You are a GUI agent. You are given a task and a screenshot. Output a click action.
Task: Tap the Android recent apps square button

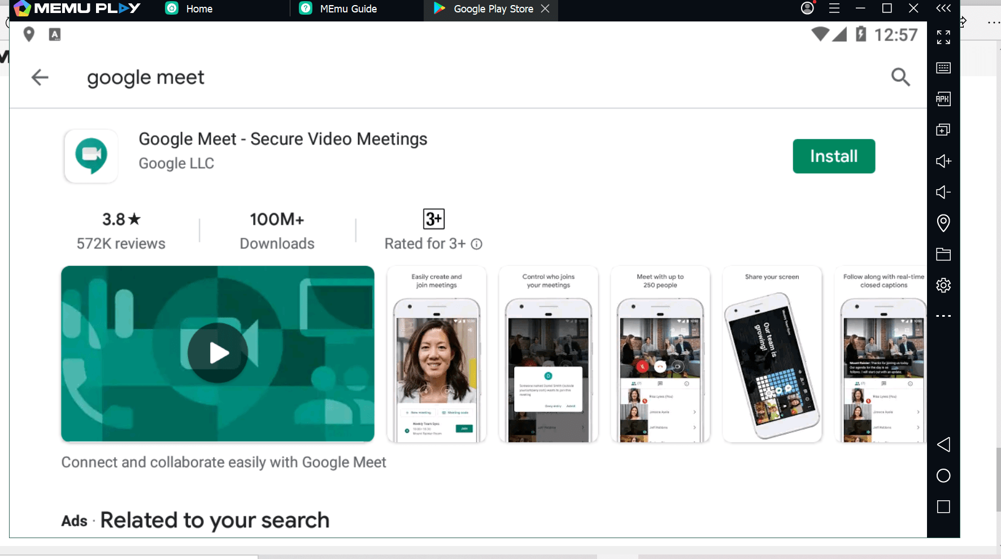point(943,506)
